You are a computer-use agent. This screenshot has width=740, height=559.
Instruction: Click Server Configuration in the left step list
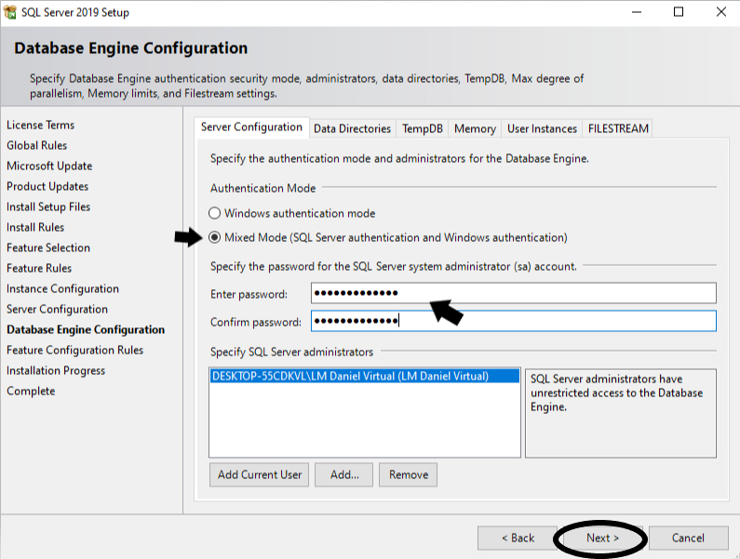(x=57, y=309)
